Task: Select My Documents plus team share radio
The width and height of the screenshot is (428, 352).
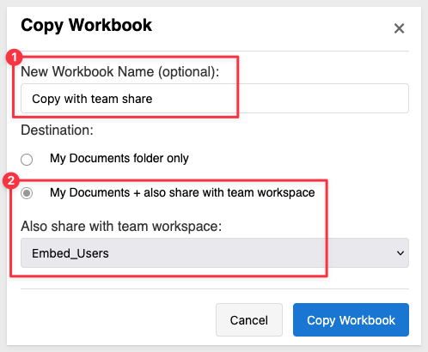Action: pyautogui.click(x=27, y=193)
